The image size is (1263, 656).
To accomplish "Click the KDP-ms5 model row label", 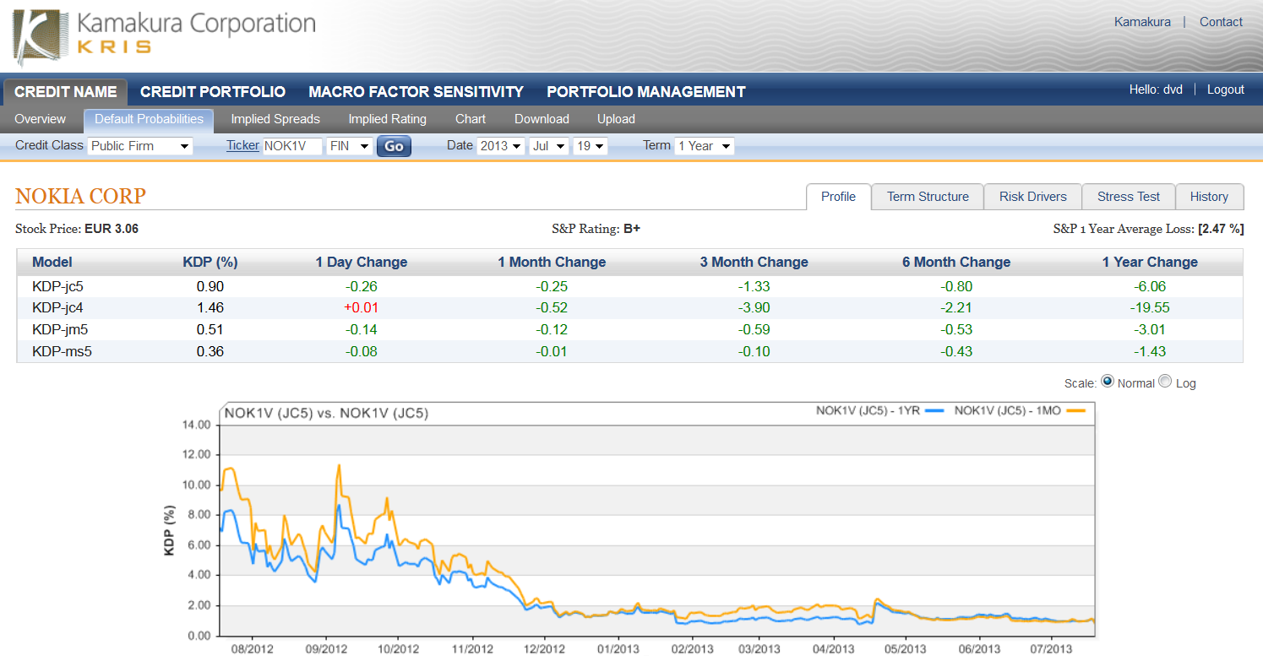I will click(61, 351).
